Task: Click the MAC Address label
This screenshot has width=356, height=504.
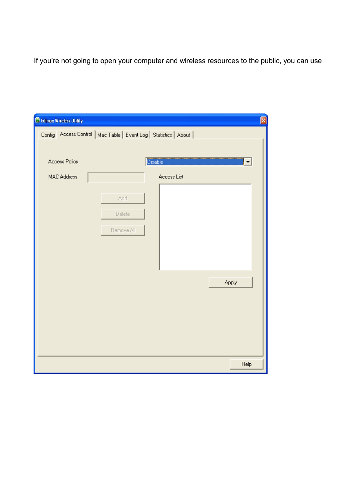Action: coord(63,177)
